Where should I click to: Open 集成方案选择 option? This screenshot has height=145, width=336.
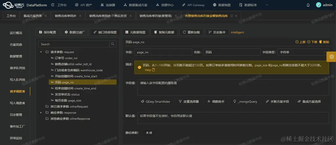click(x=309, y=102)
